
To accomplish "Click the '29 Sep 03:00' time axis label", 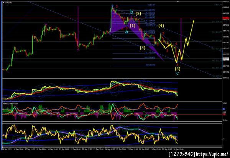I will 156,149.
